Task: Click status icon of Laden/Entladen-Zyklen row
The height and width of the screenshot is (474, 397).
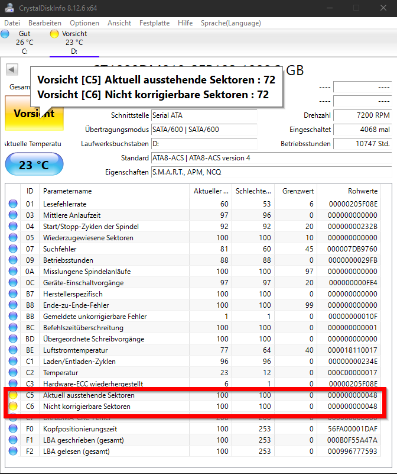Action: 13,361
